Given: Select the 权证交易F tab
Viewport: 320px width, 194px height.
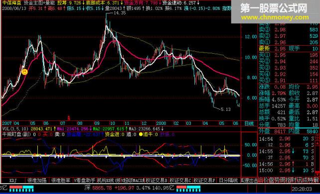Looking at the screenshot, I should tap(204, 181).
